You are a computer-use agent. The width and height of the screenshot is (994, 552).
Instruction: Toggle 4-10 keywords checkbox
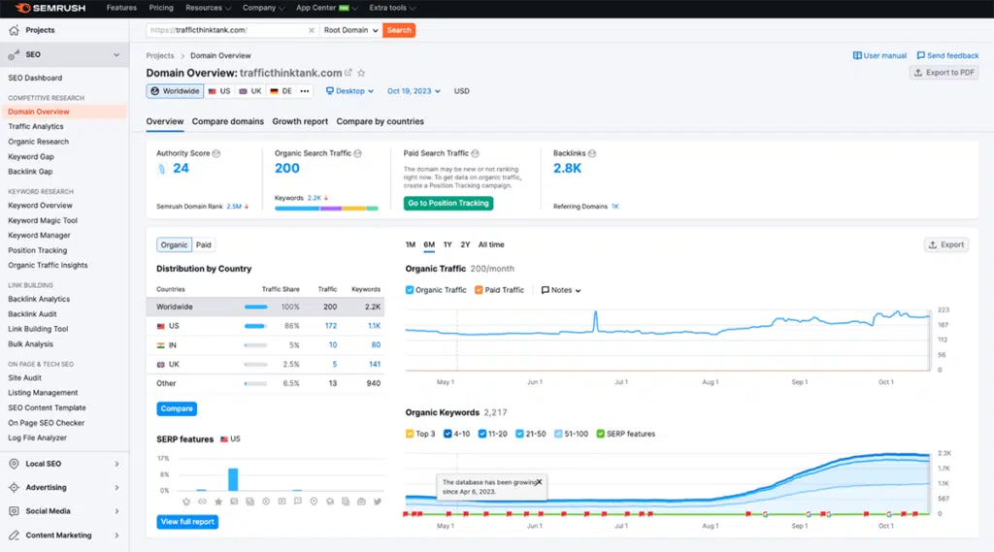click(447, 434)
